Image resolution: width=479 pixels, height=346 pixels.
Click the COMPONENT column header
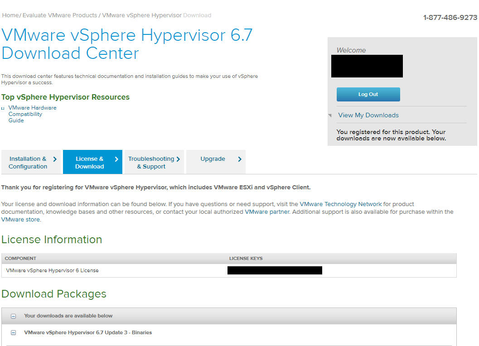[20, 258]
